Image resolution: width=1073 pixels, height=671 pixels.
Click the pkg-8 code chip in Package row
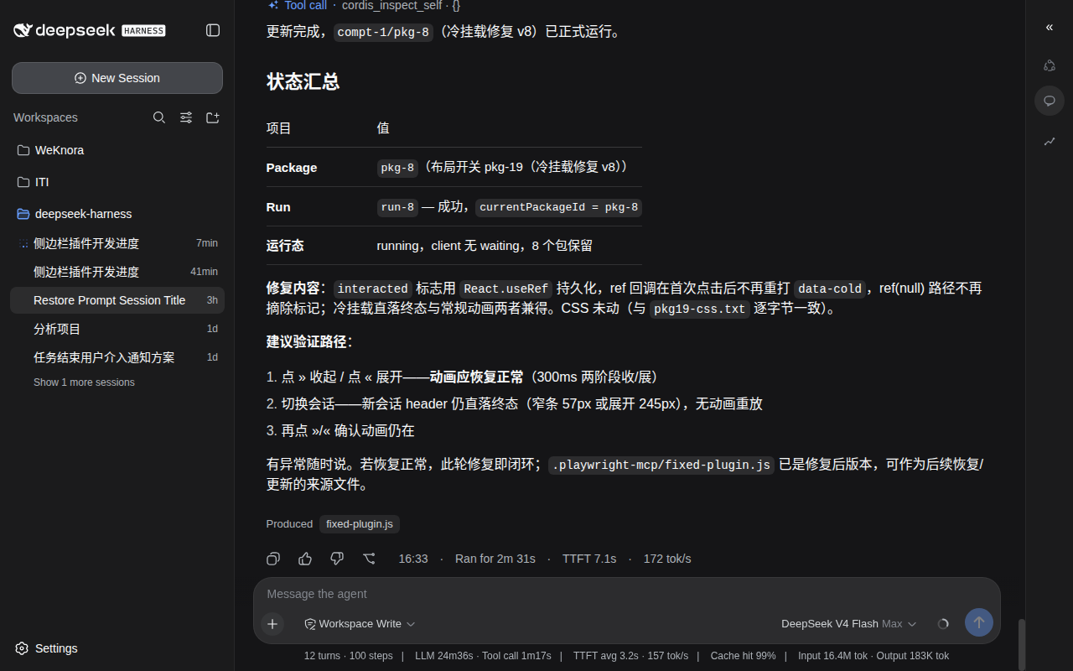click(398, 168)
